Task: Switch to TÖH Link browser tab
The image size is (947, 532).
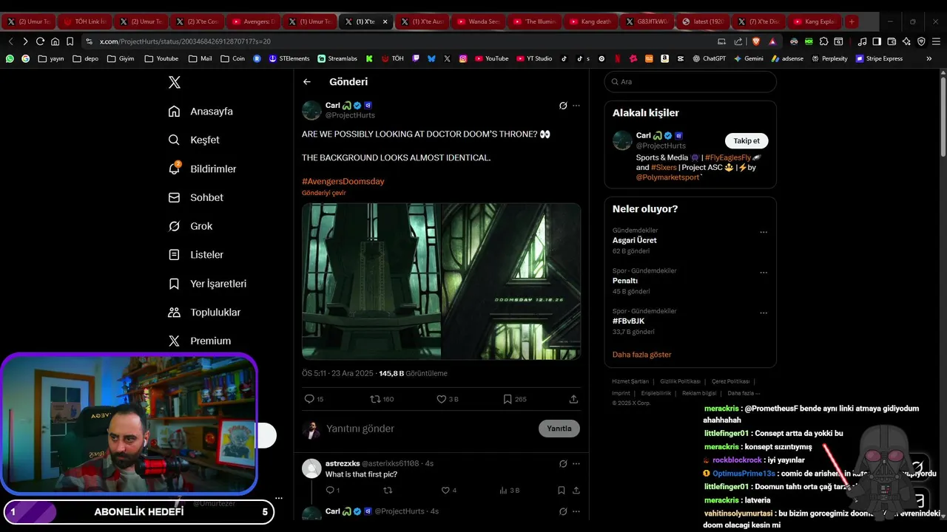Action: (84, 21)
